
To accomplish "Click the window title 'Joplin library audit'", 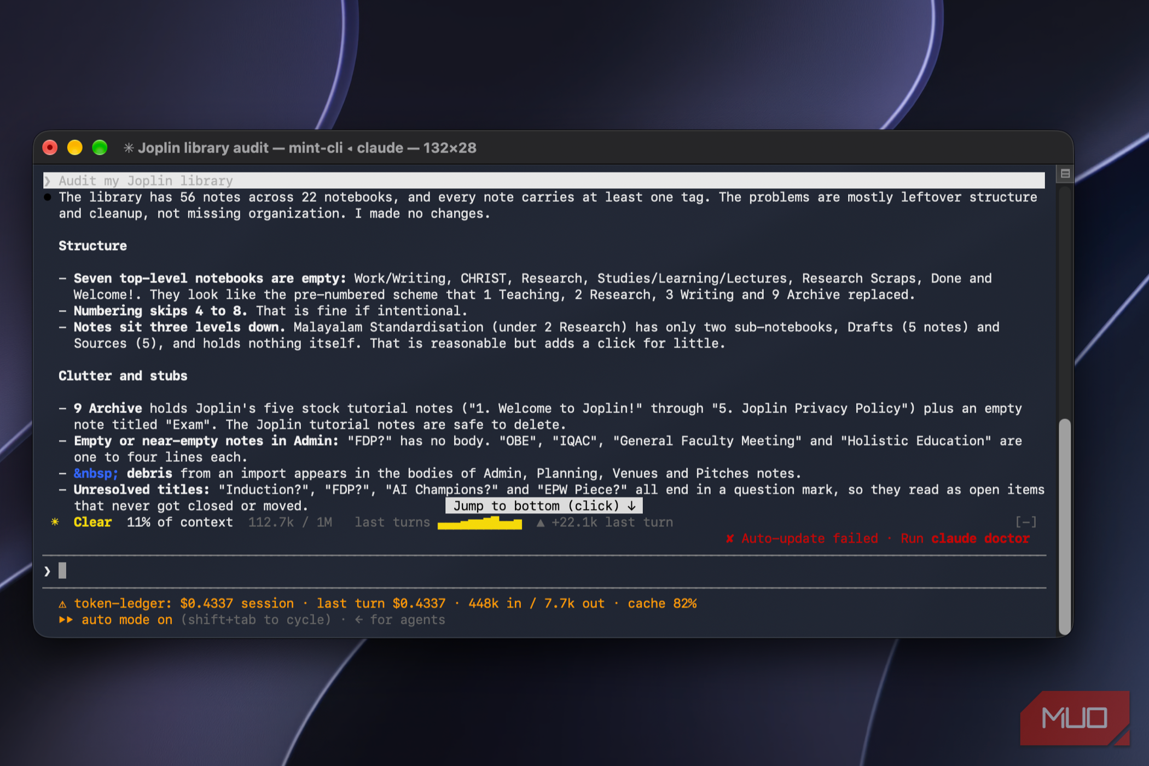I will click(x=203, y=148).
